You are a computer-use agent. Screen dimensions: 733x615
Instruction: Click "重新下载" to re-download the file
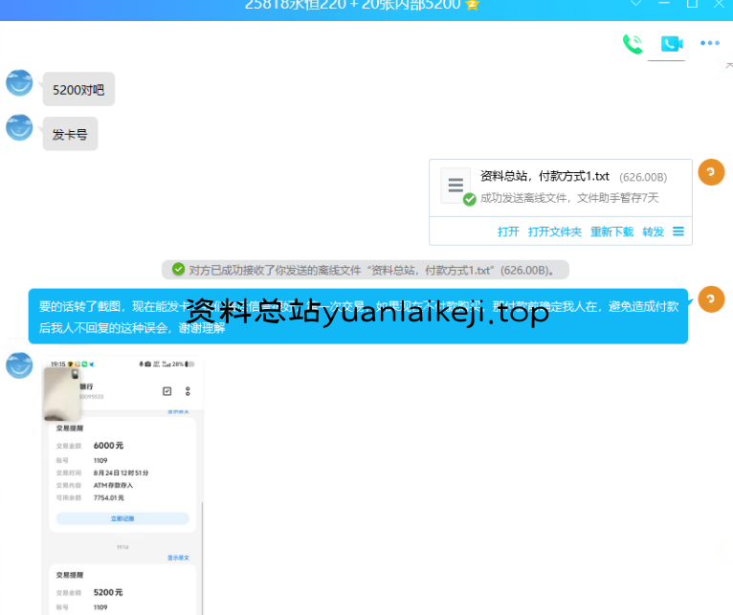tap(611, 231)
